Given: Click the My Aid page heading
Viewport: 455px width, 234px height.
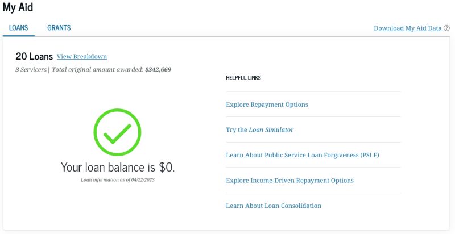Looking at the screenshot, I should (18, 8).
